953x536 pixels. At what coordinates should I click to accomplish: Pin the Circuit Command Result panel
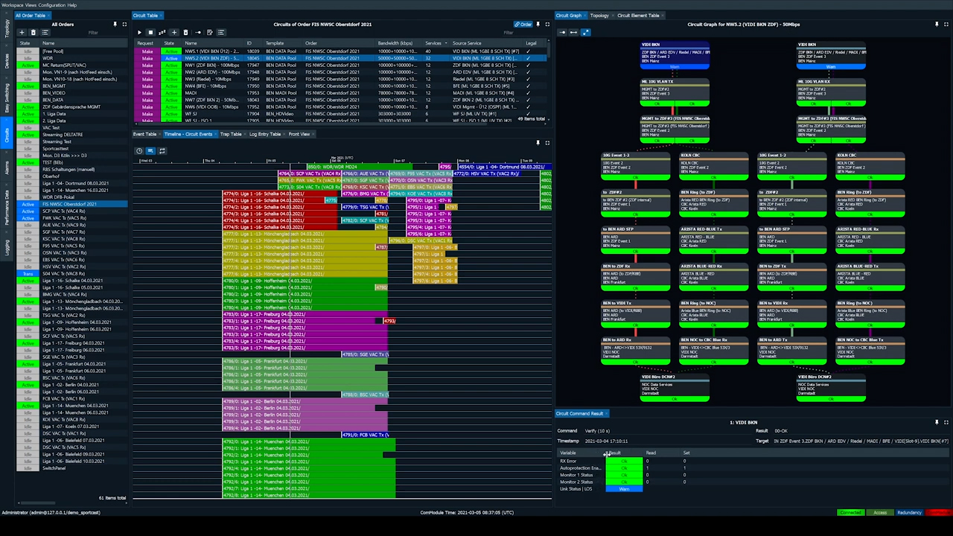click(937, 422)
